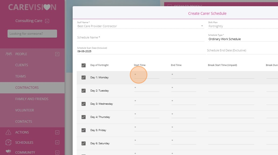278x155 pixels.
Task: Click the Schedules clock icon
Action: coord(8,142)
